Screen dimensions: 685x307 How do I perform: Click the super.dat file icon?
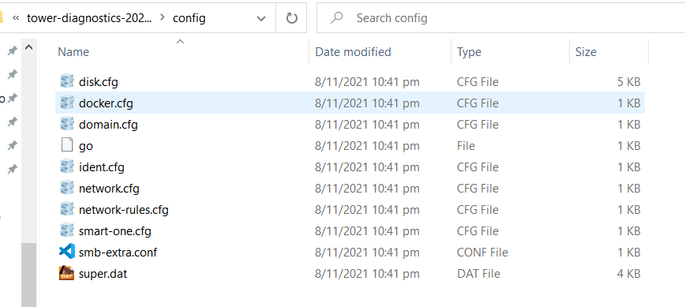pos(67,273)
